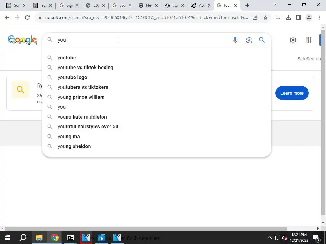Close the 'Sor' tab
Screen dimensions: 326x244
click(x=24, y=6)
